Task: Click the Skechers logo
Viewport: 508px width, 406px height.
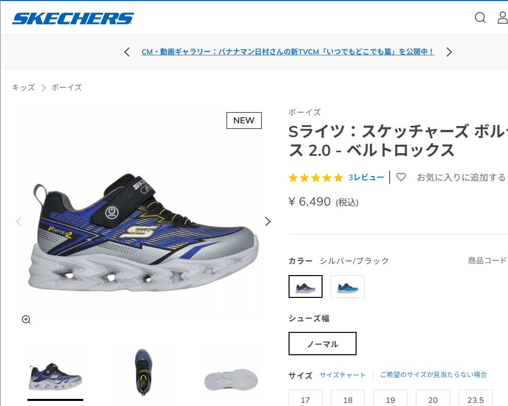Action: click(73, 18)
